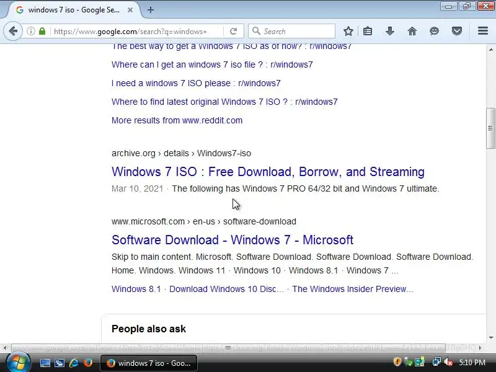Click the 'Mar 10, 2021' date text
The image size is (496, 372).
coord(137,189)
